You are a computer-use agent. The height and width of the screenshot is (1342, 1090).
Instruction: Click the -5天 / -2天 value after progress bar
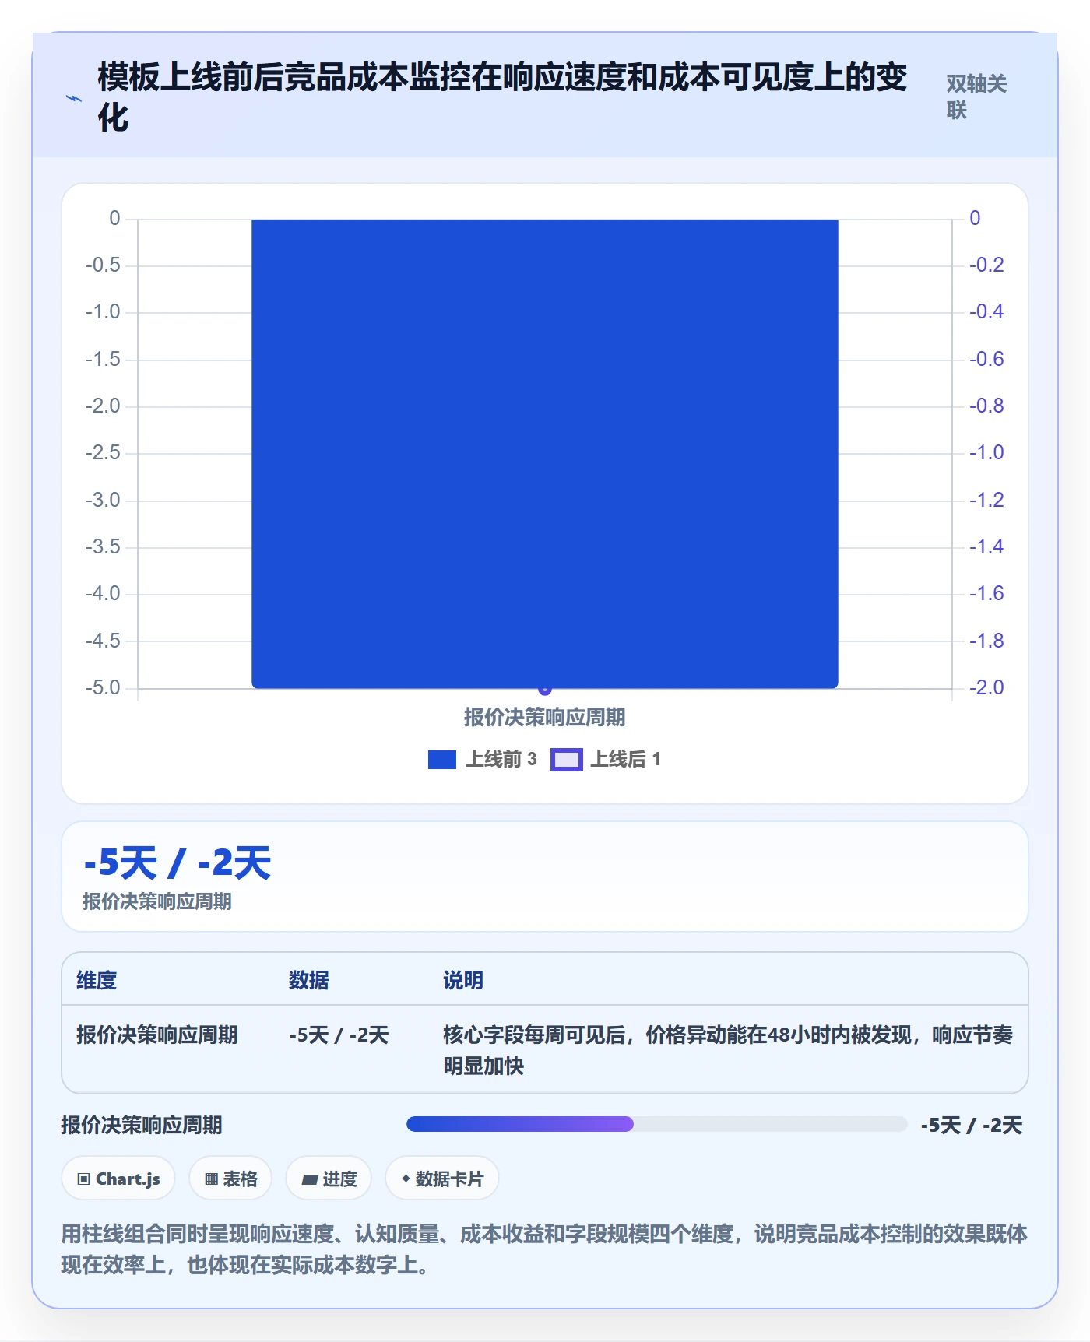click(x=971, y=1125)
